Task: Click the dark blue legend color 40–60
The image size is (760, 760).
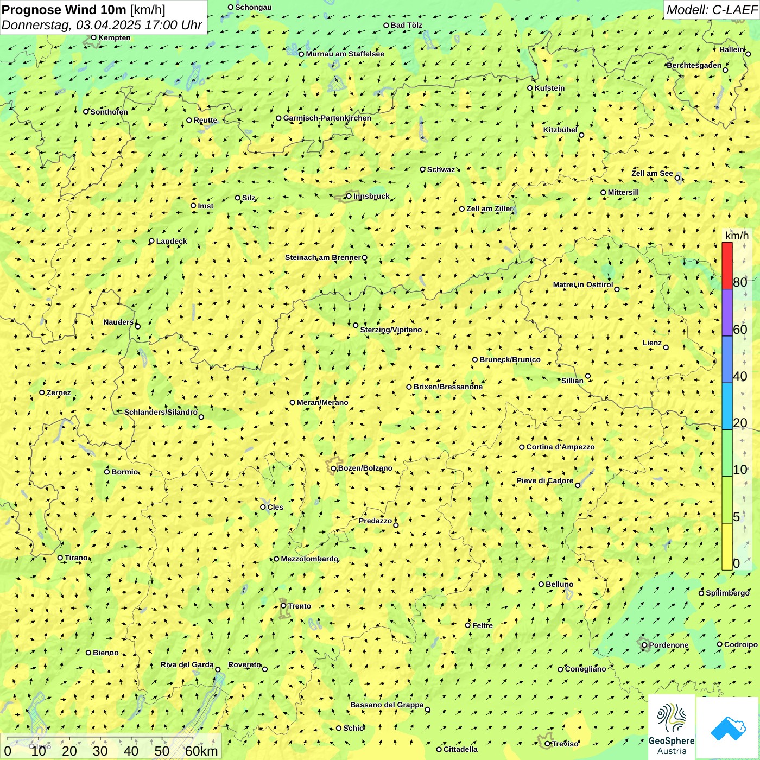Action: click(727, 359)
